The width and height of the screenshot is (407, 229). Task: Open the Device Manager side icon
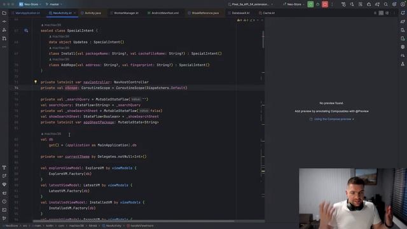(403, 30)
